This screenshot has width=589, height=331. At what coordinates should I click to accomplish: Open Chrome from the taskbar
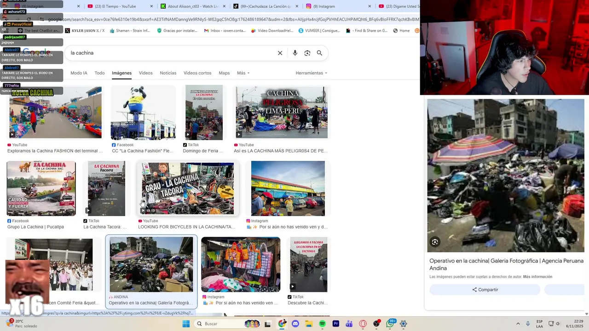pyautogui.click(x=282, y=324)
